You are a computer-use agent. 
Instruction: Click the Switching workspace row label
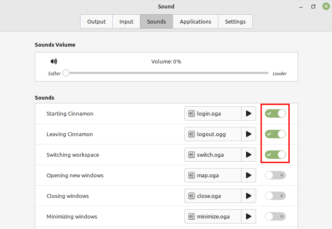(x=73, y=155)
